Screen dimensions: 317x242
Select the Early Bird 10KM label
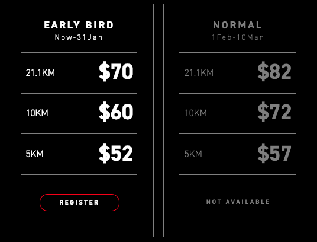click(x=37, y=113)
